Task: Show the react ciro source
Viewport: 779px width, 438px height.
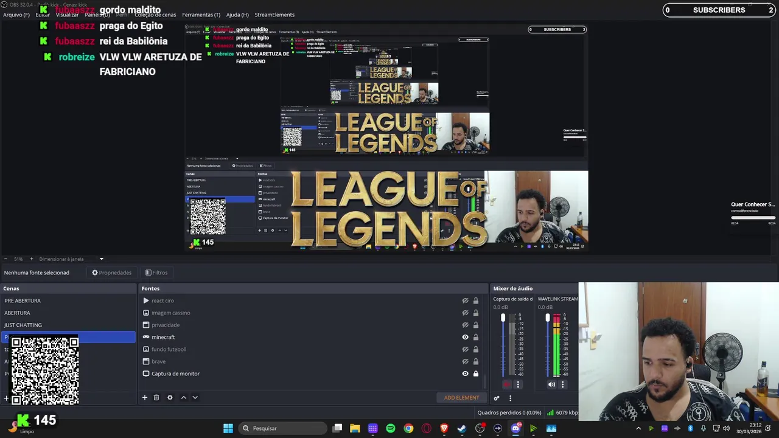Action: (x=465, y=301)
